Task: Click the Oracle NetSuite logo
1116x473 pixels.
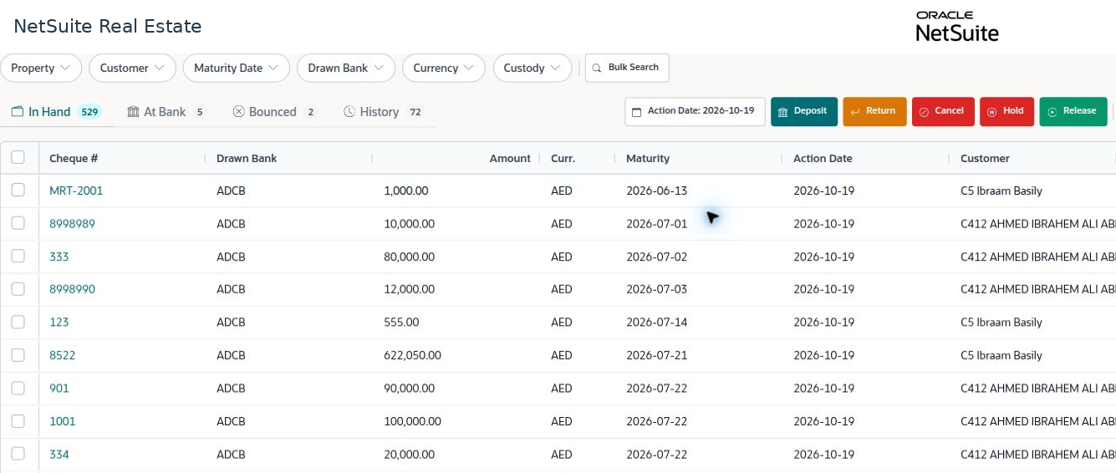Action: tap(957, 26)
